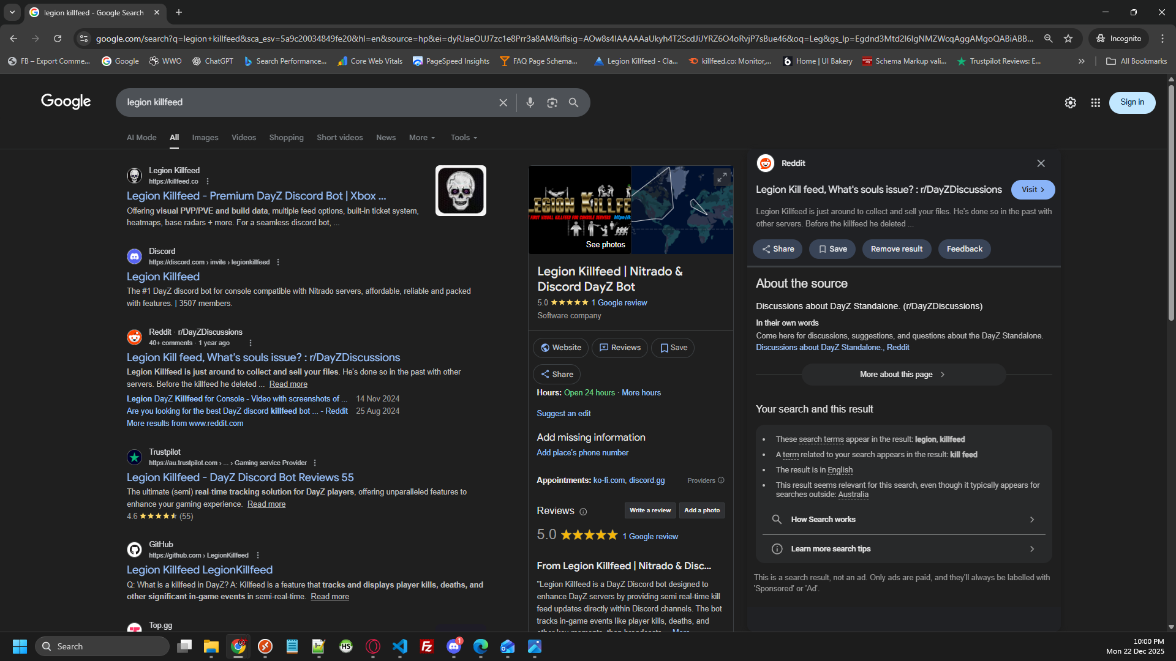Click Suggest an edit link
Viewport: 1176px width, 661px height.
pos(563,414)
